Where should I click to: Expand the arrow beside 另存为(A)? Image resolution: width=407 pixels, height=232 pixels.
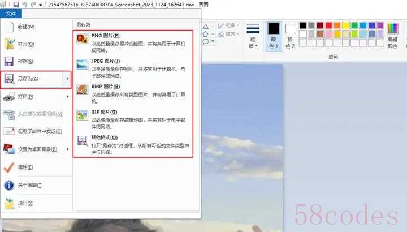pyautogui.click(x=67, y=79)
